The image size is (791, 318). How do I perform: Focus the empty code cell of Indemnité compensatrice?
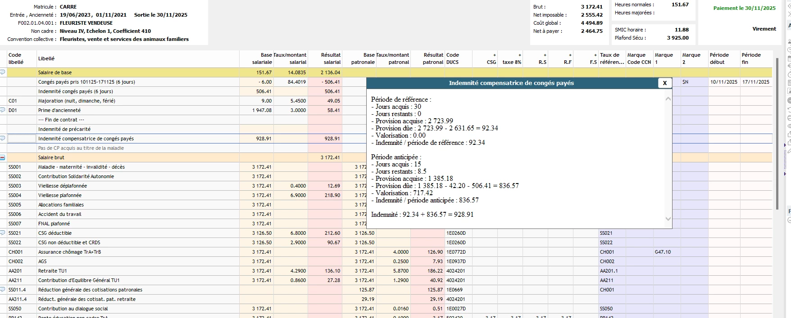coord(21,139)
